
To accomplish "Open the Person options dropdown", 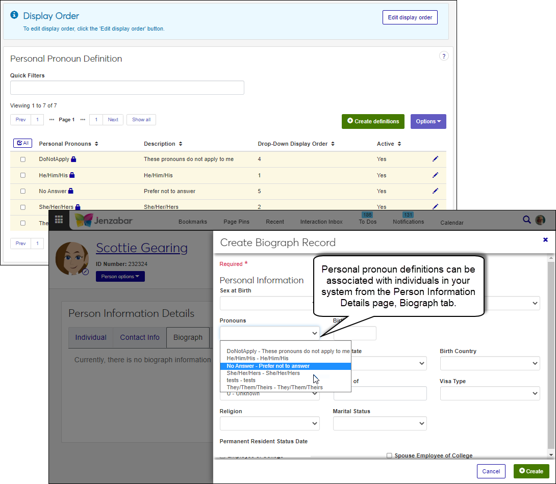I will tap(120, 277).
